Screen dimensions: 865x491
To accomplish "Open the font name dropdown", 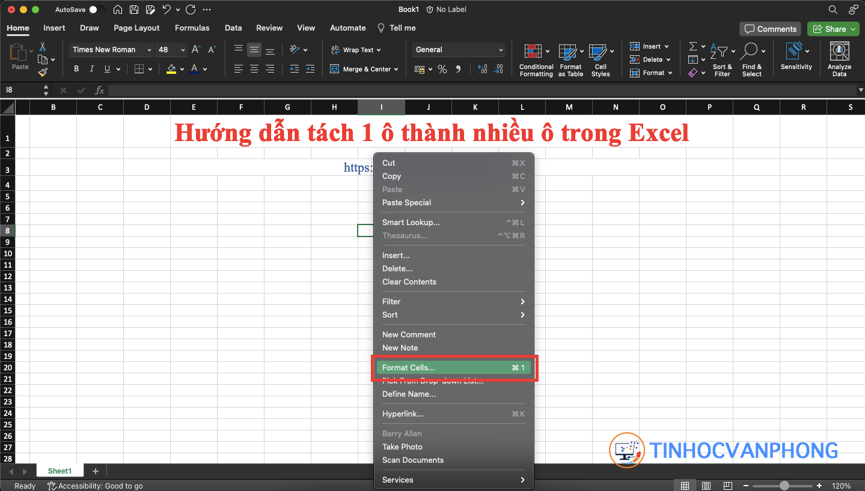I will click(x=150, y=50).
